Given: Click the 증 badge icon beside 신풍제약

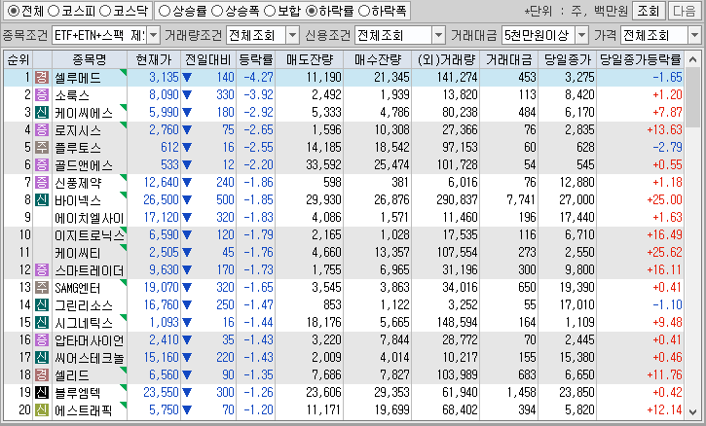Looking at the screenshot, I should coord(42,183).
